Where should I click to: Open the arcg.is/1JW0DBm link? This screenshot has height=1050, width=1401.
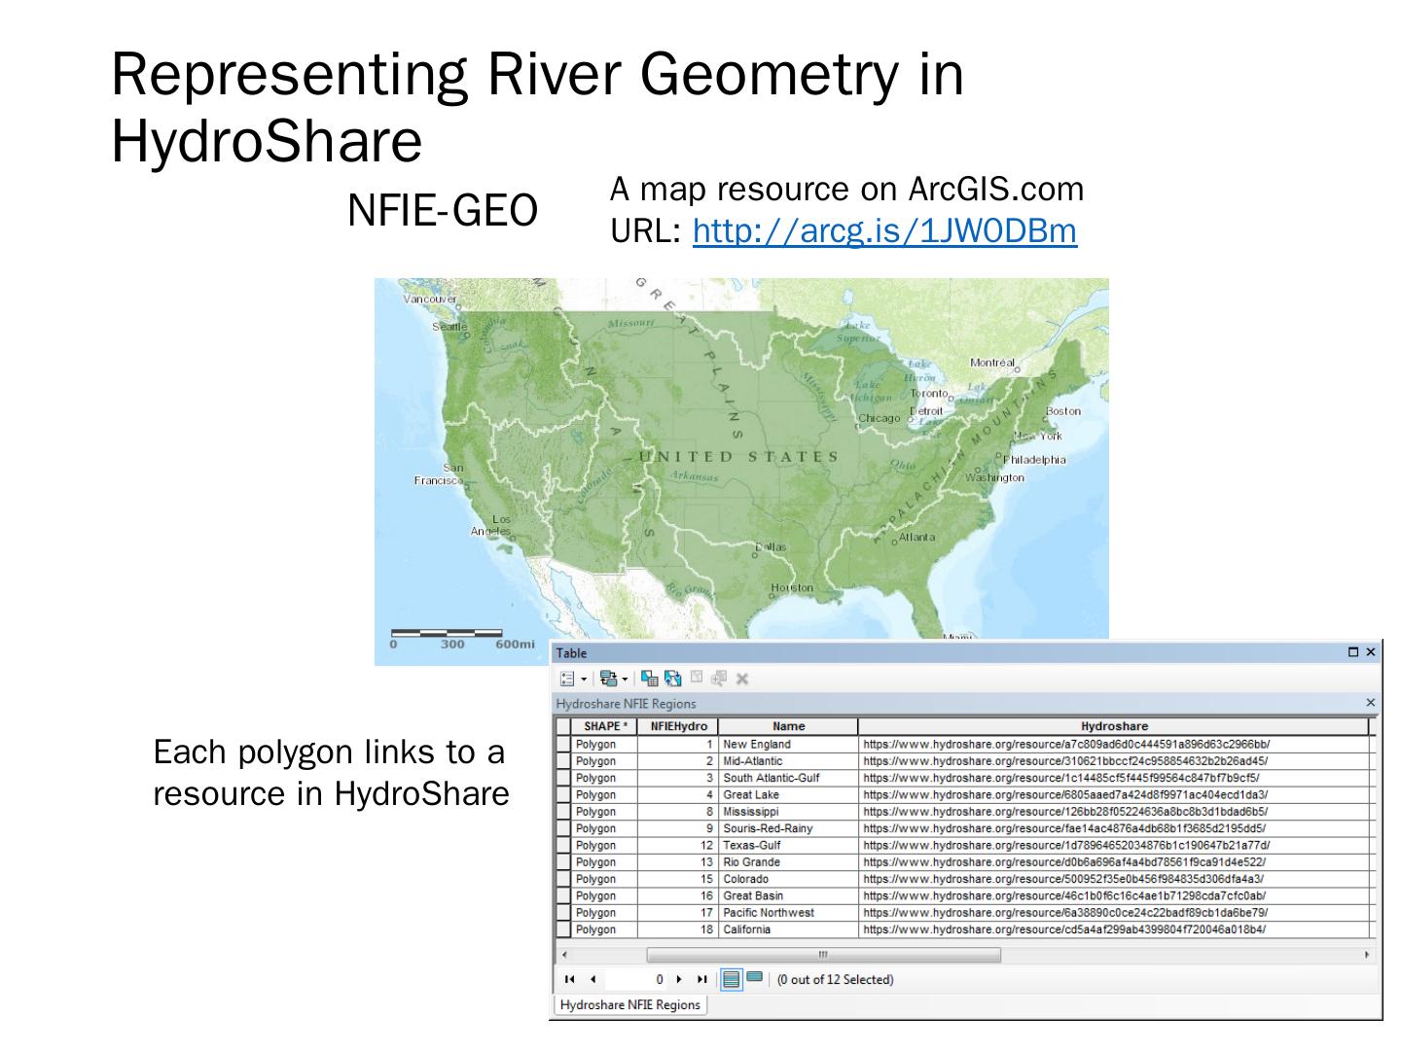click(884, 230)
